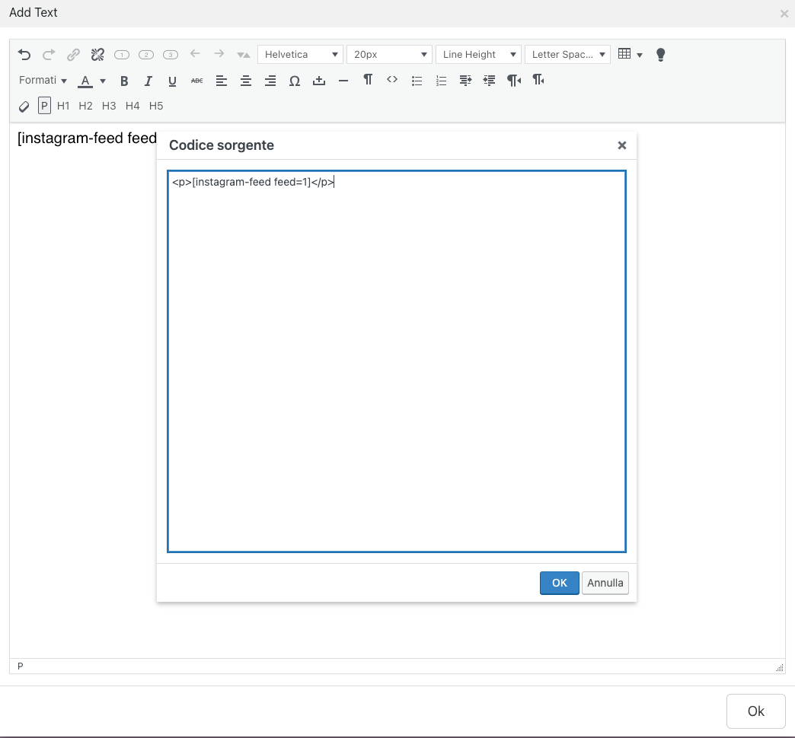Insert special character with Omega icon
The width and height of the screenshot is (795, 738).
(x=295, y=81)
